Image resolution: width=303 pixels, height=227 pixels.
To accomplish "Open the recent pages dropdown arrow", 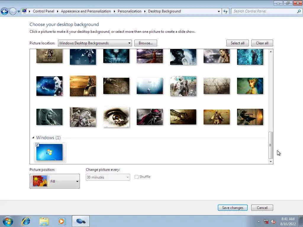I will tap(19, 12).
